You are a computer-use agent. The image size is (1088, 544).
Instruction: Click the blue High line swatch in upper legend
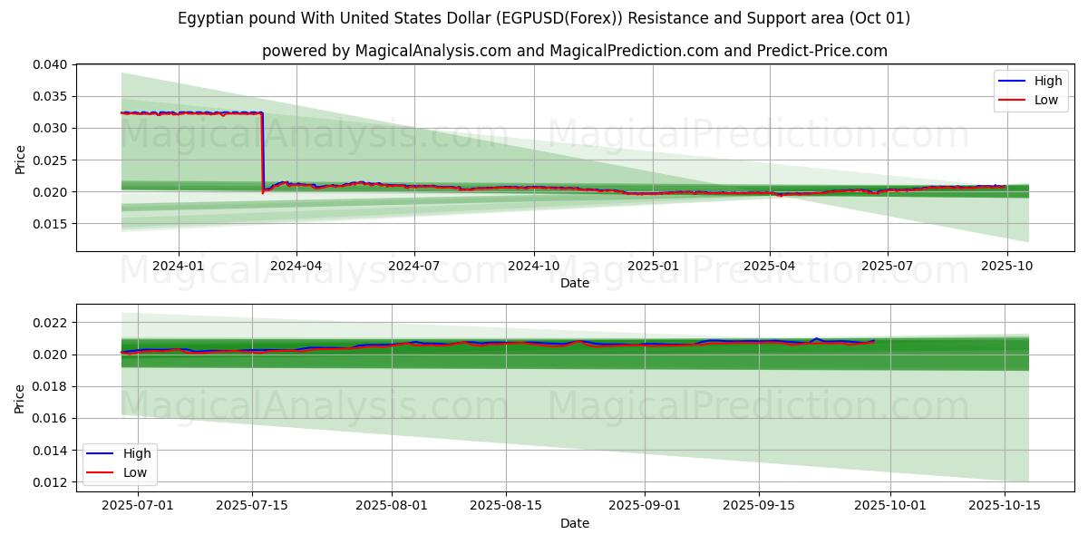(1012, 81)
